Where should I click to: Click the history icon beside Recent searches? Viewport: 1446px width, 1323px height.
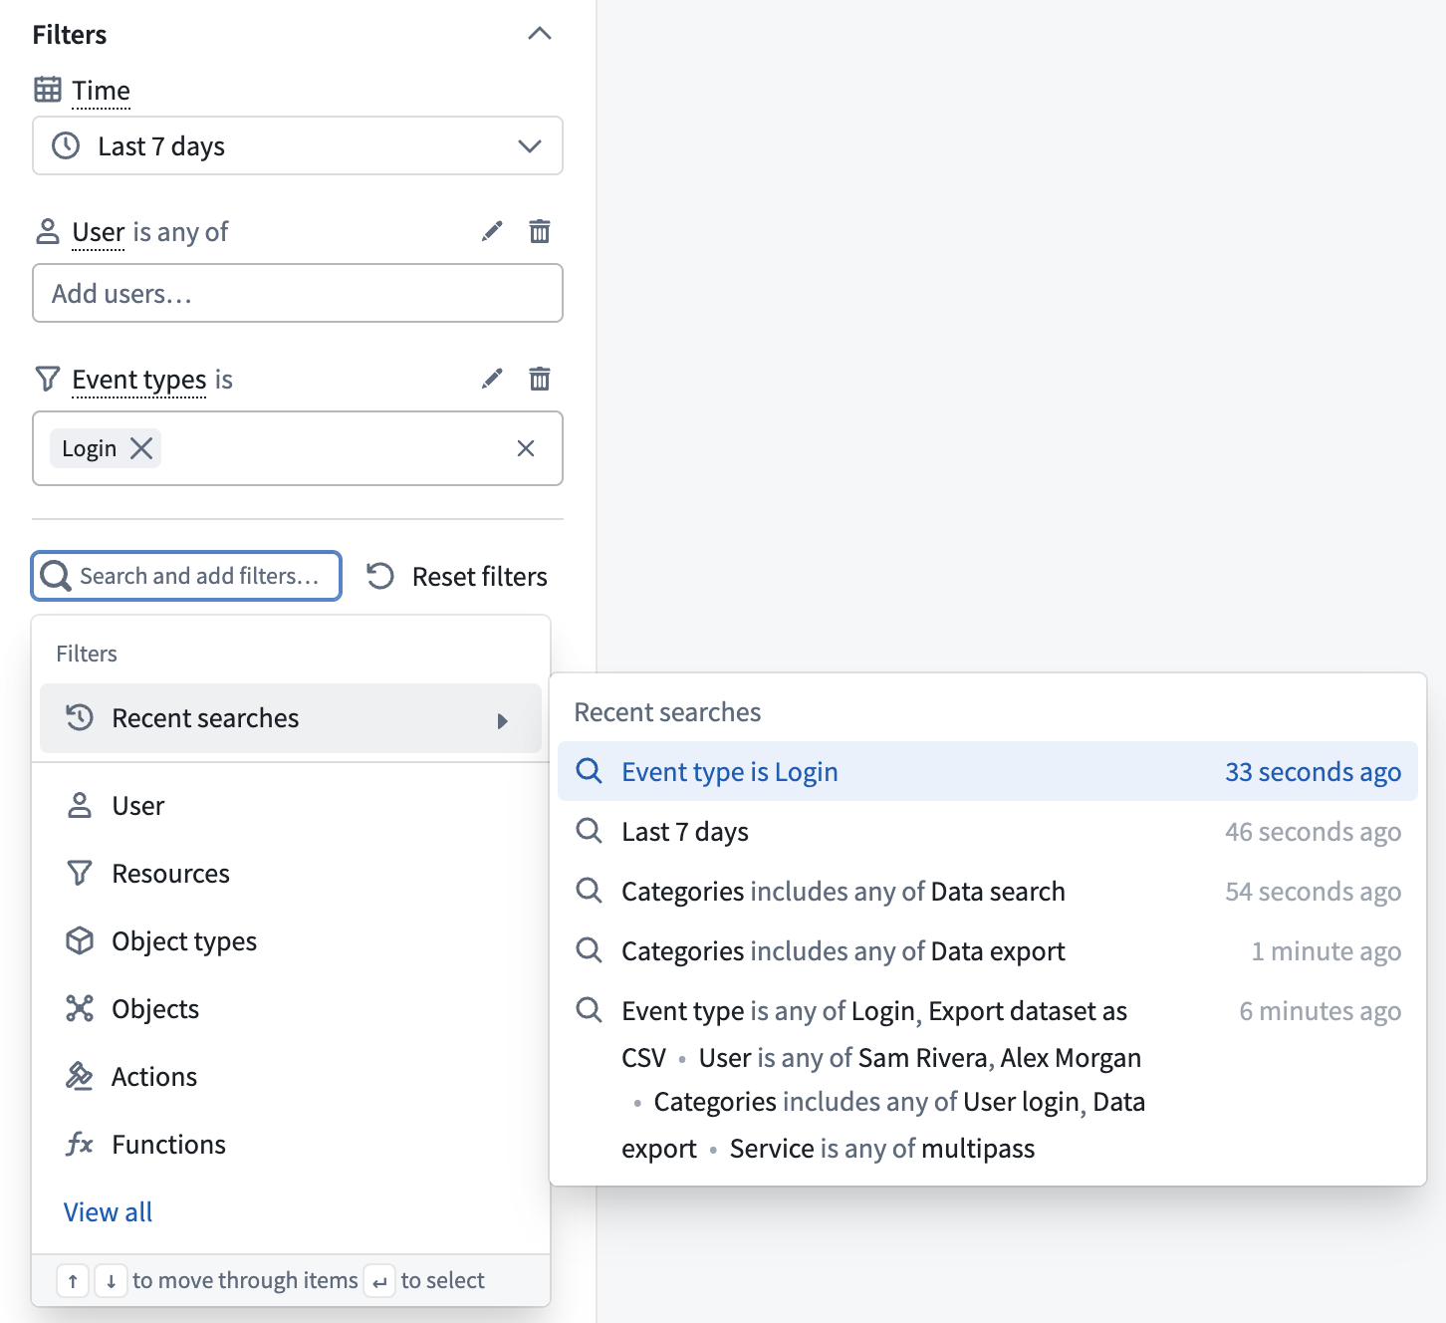(80, 717)
